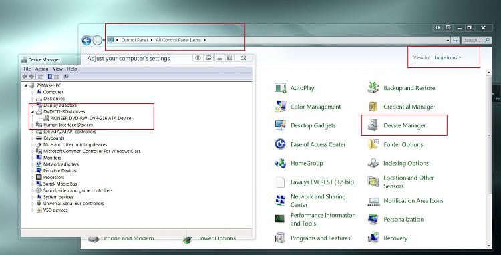Open the Action menu in Device Manager
Image resolution: width=501 pixels, height=255 pixels.
pyautogui.click(x=42, y=69)
